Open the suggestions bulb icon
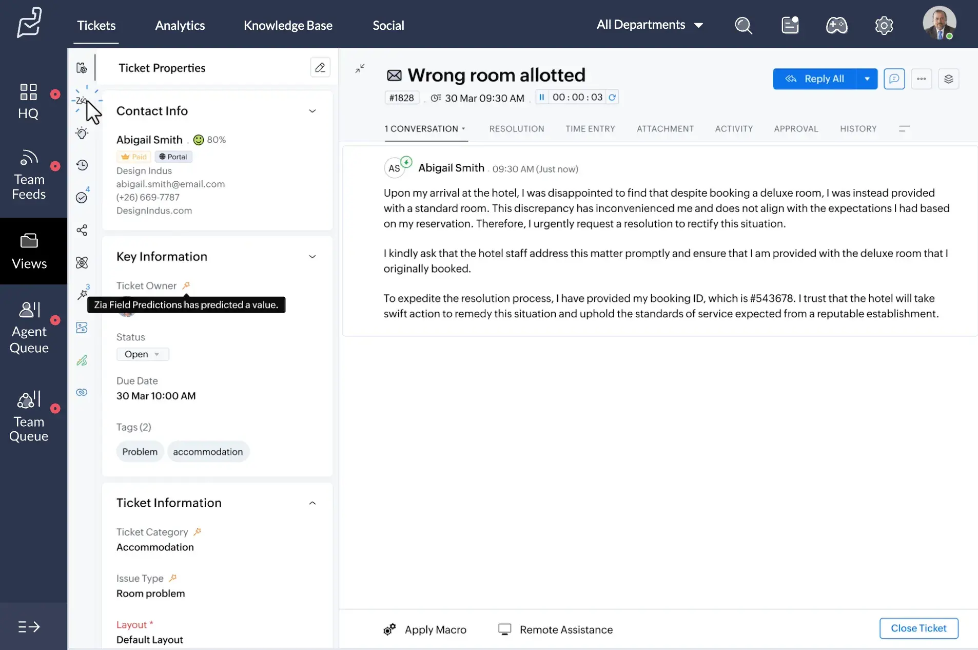978x650 pixels. pyautogui.click(x=82, y=133)
